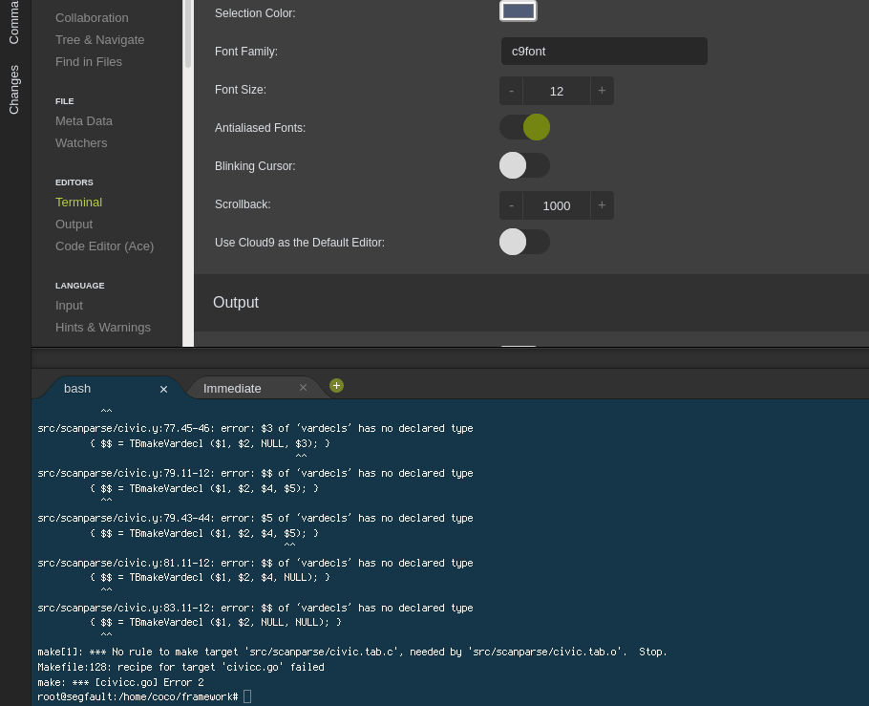Enable Blinking Cursor toggle
This screenshot has height=706, width=869.
pyautogui.click(x=524, y=165)
